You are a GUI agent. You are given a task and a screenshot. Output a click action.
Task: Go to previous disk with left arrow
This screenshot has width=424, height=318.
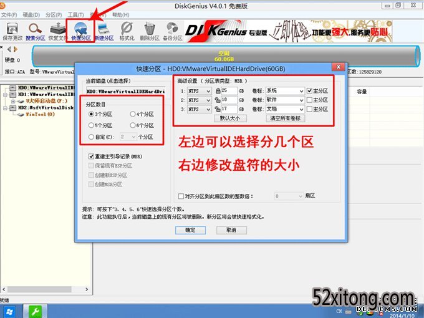(x=9, y=49)
